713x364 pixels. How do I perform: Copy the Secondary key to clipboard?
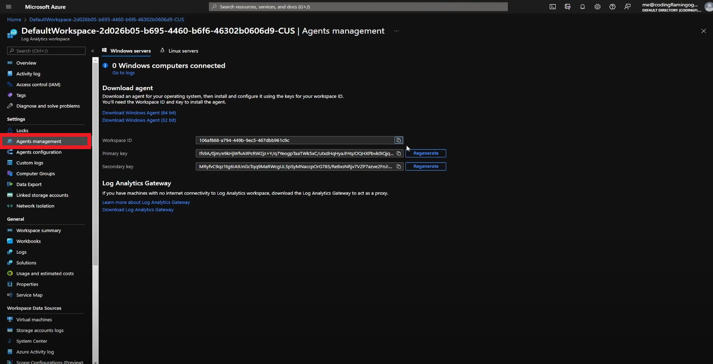pos(399,166)
